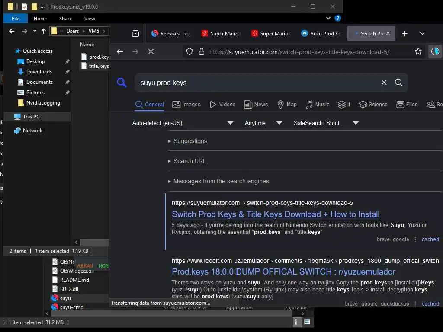The width and height of the screenshot is (443, 332).
Task: Select the suyu application in back window
Action: pyautogui.click(x=65, y=298)
